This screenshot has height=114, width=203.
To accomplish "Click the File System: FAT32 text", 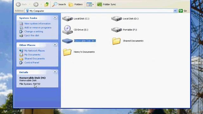I will coord(30,84).
